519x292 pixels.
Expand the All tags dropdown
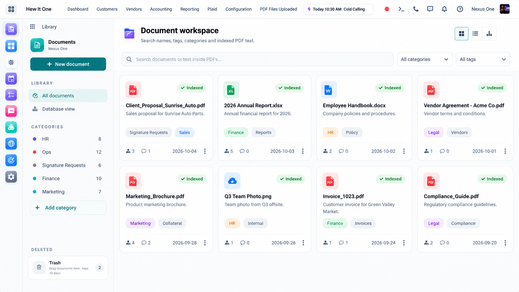coord(483,59)
